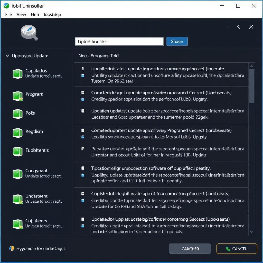This screenshot has height=263, width=263.
Task: Click 'Lecatioer and Goed updateer' line
Action: [150, 117]
